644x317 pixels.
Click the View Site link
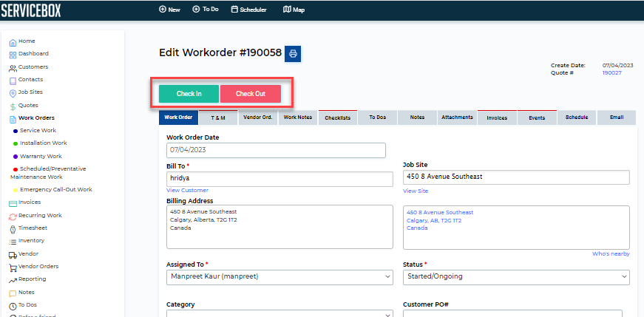(416, 191)
